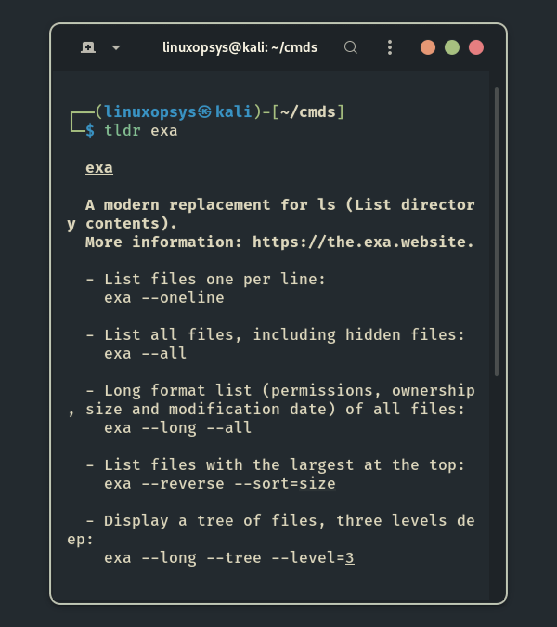This screenshot has width=557, height=627.
Task: Open the dropdown arrow beside new tab
Action: point(116,47)
